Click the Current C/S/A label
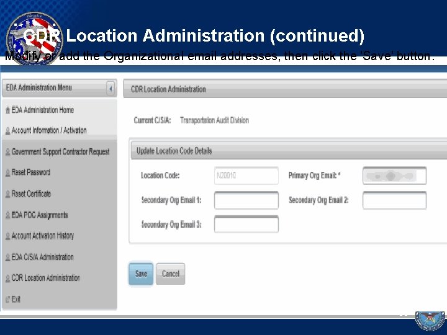Screen dimensions: 447x335 [x=152, y=120]
